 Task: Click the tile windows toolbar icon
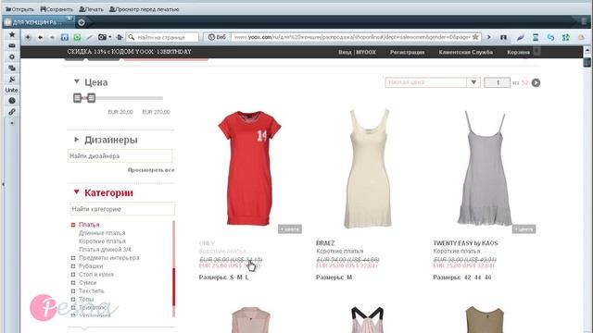coord(503,37)
